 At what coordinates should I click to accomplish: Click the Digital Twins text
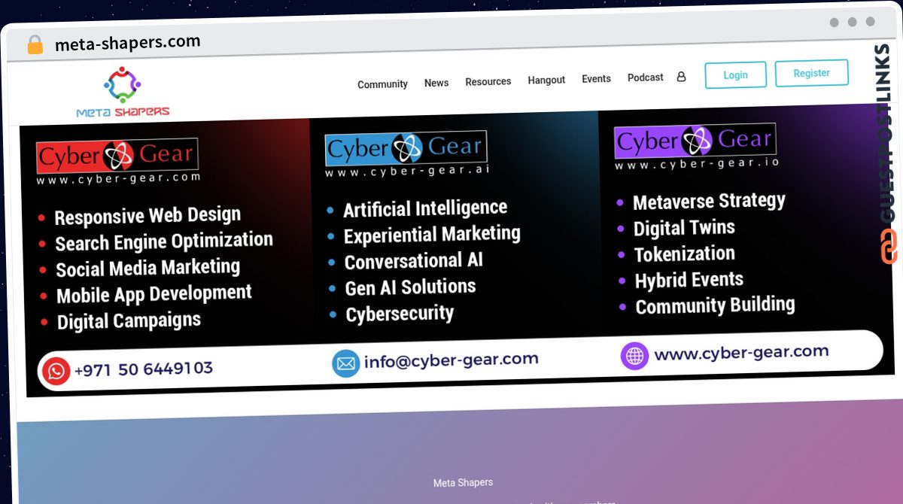pyautogui.click(x=684, y=228)
